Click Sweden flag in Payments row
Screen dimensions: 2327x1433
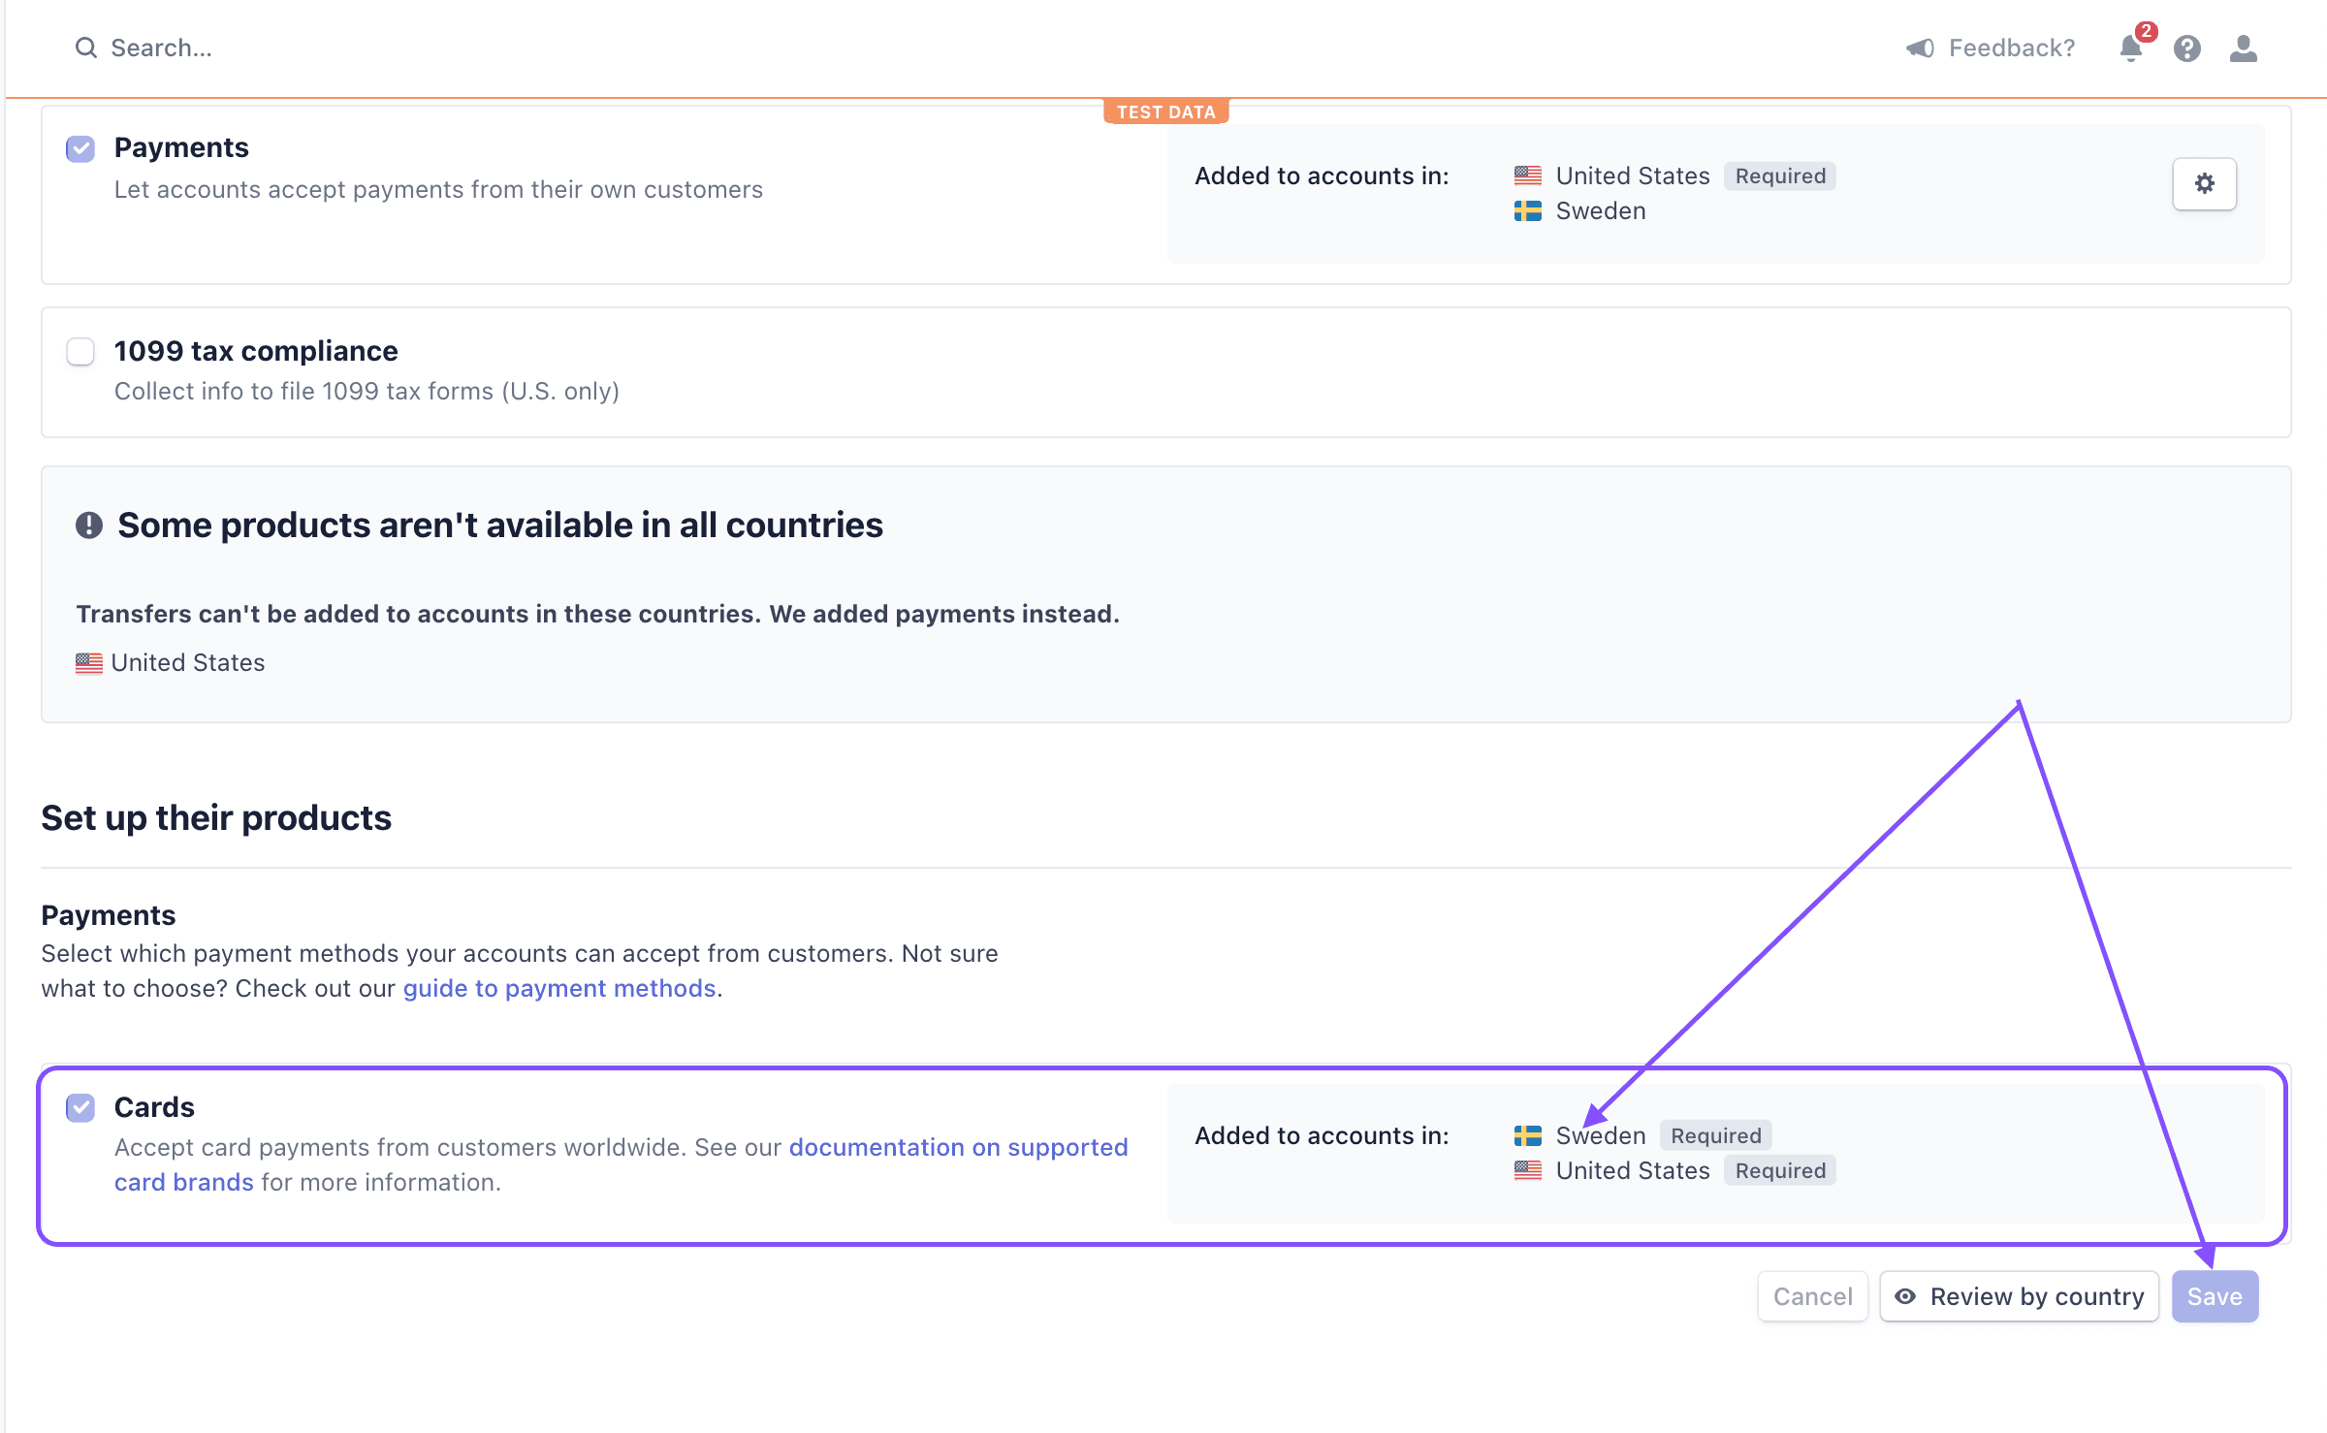point(1528,210)
